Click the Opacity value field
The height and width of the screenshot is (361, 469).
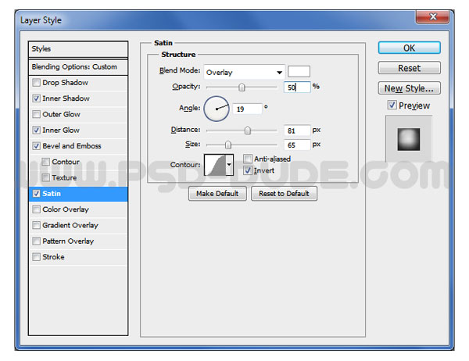297,87
